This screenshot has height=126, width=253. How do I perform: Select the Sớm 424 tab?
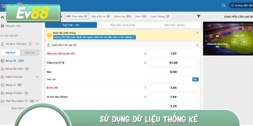(x=141, y=16)
